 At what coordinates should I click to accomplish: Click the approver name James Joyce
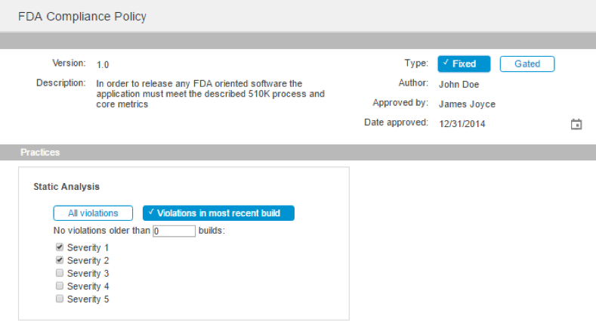coord(467,104)
